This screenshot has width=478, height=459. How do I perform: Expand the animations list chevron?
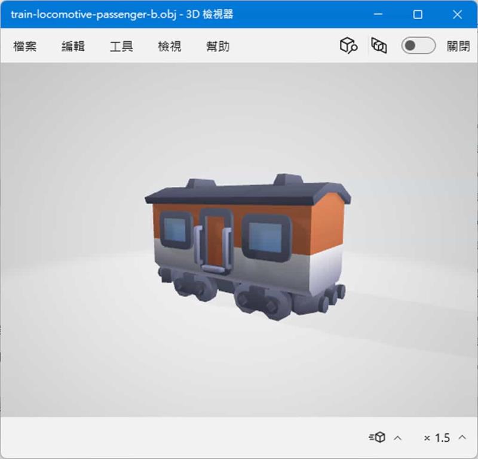pos(397,438)
